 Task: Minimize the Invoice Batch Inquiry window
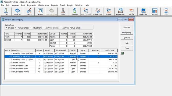click(x=120, y=19)
